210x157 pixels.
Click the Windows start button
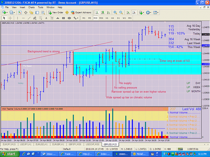[x=10, y=154]
